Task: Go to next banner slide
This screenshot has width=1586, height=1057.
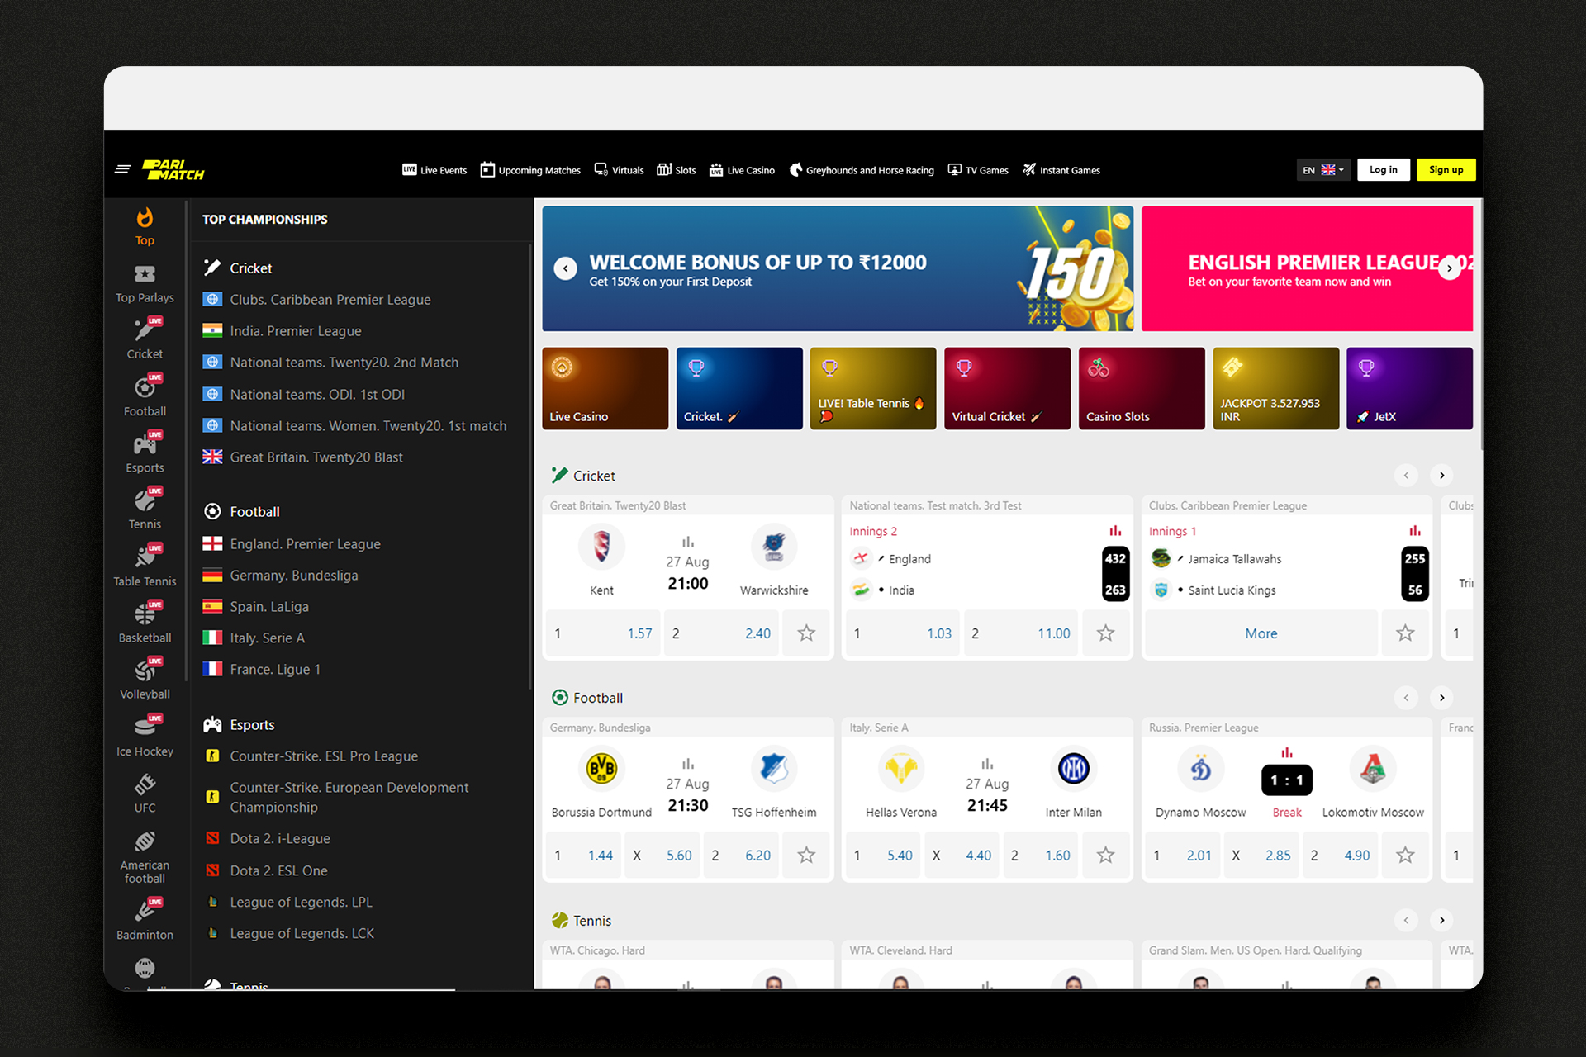Action: point(1449,268)
